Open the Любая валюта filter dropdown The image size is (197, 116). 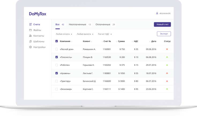[85, 34]
